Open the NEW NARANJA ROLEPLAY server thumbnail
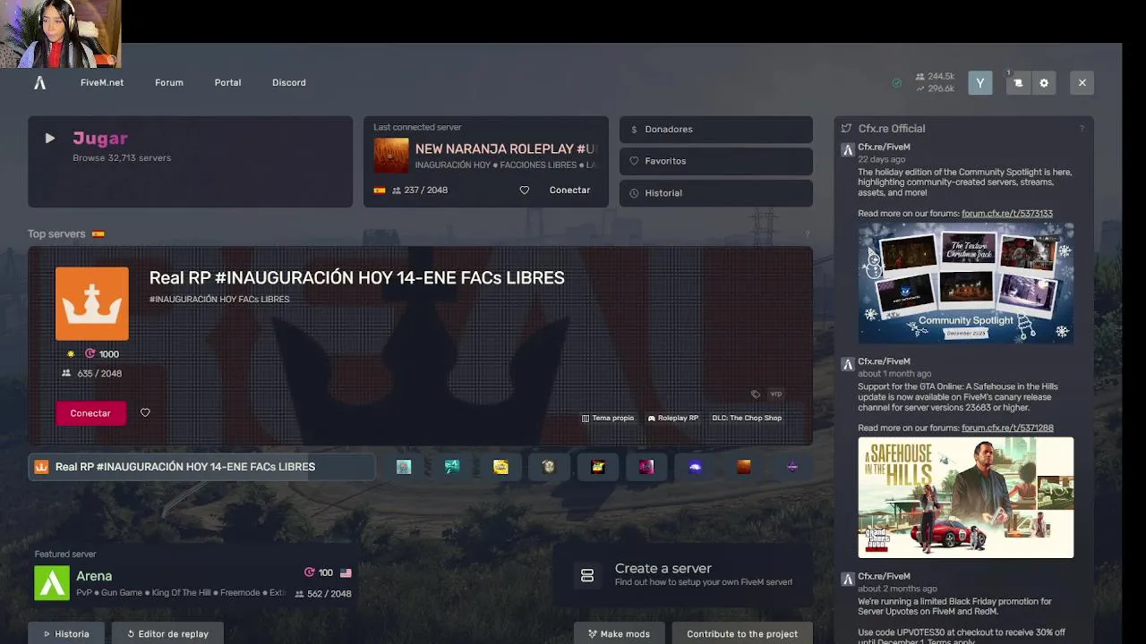Viewport: 1146px width, 644px height. point(391,156)
